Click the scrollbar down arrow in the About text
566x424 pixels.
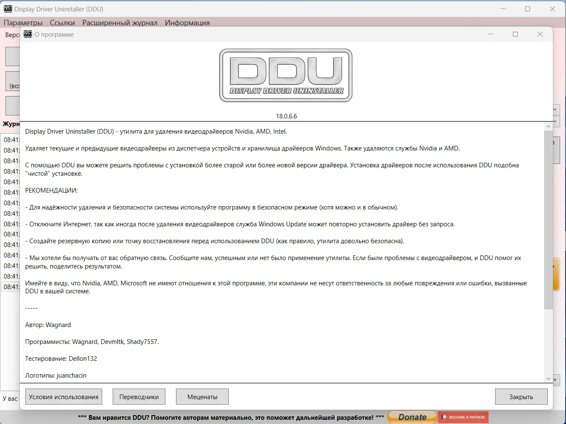point(548,379)
